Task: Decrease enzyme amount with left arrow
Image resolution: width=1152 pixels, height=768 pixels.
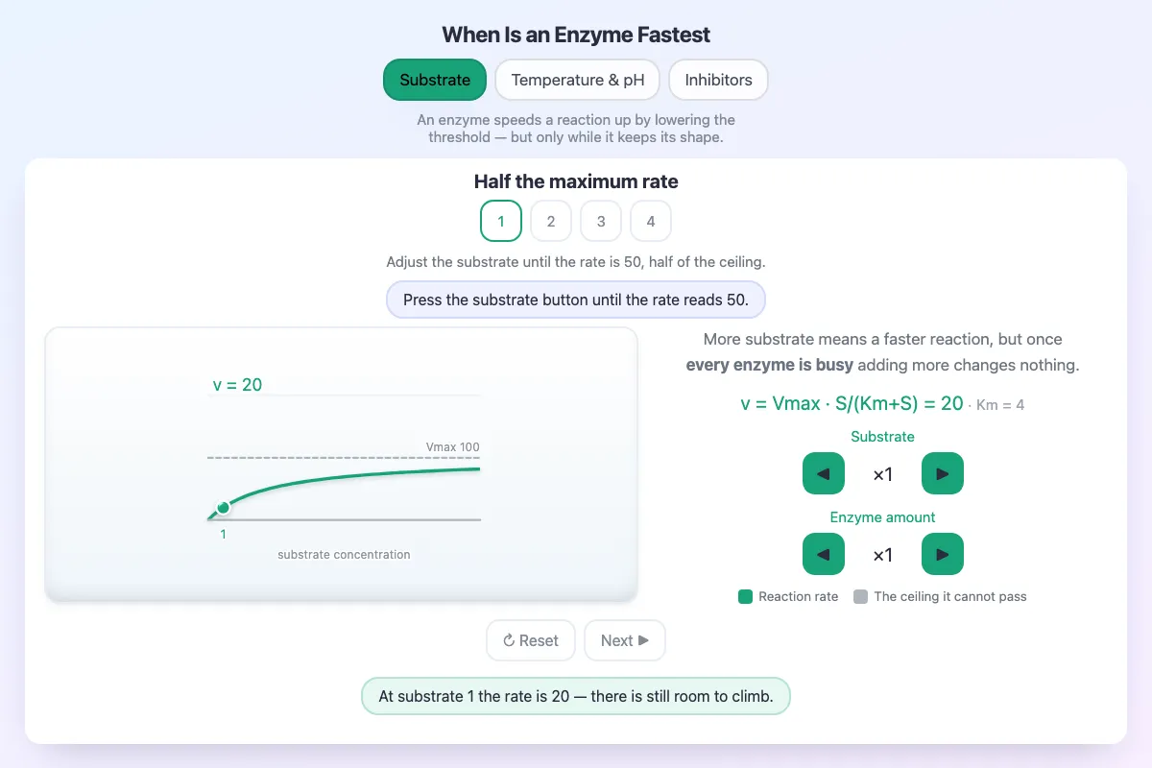Action: coord(824,554)
